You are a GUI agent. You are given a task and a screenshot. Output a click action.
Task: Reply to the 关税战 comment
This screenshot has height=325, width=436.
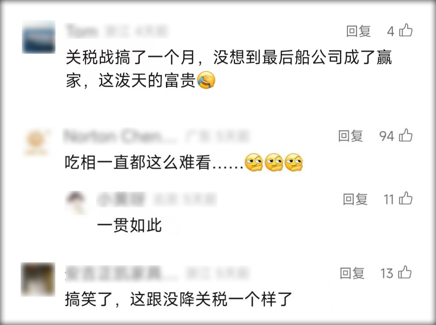358,31
